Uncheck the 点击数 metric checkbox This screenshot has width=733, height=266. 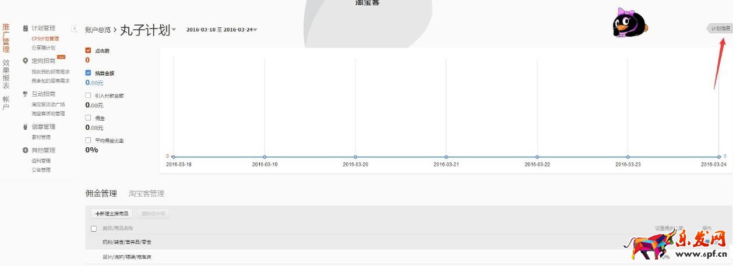tap(89, 51)
